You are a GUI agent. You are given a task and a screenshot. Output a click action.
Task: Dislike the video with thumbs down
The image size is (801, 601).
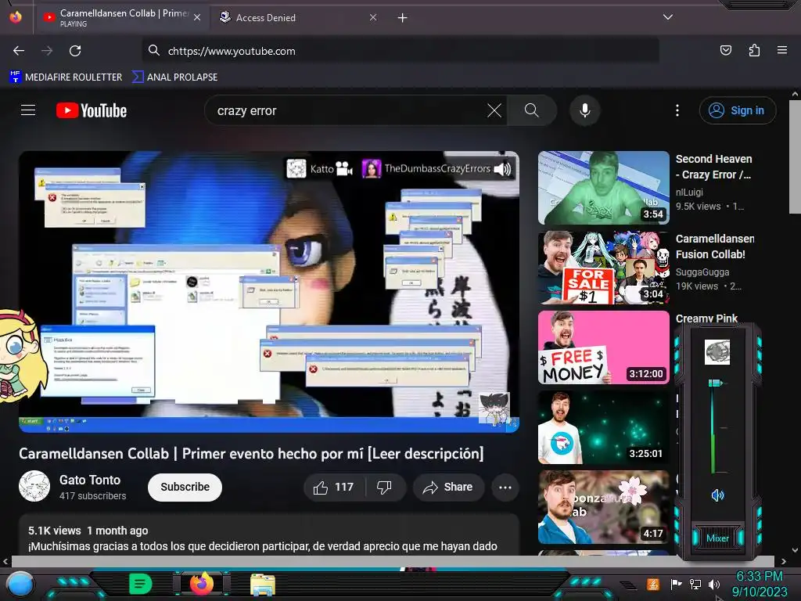click(x=384, y=487)
